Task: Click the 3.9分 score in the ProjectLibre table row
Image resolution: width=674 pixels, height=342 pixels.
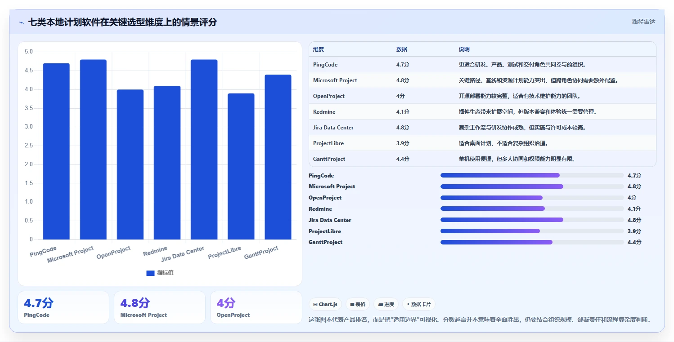Action: point(403,143)
